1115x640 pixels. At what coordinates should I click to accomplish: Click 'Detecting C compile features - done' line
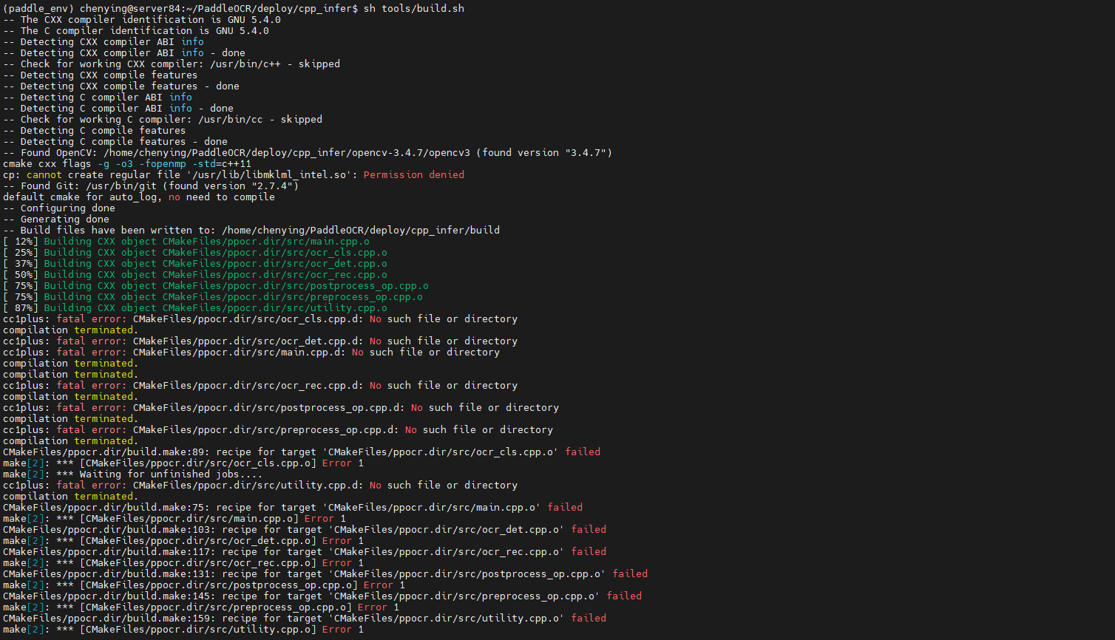tap(115, 141)
